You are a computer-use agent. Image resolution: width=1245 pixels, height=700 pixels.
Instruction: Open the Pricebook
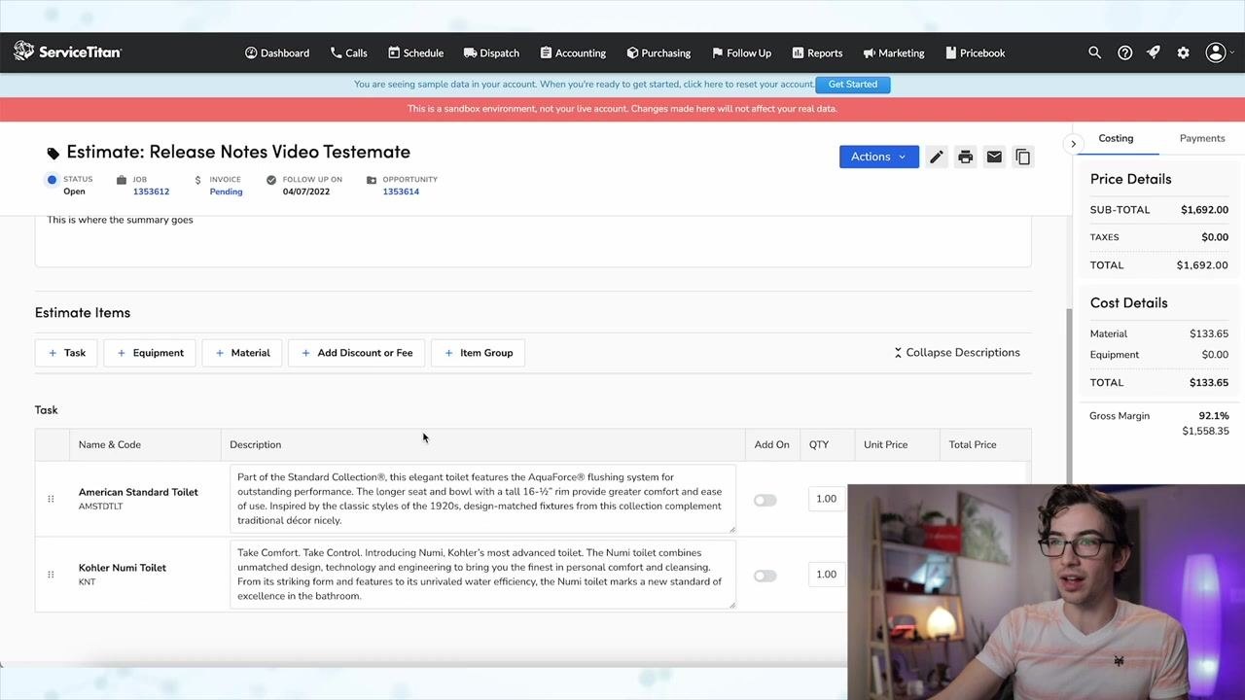click(975, 52)
